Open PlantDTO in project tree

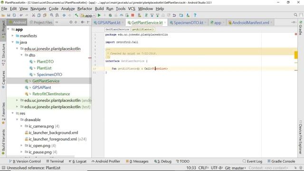pos(45,62)
